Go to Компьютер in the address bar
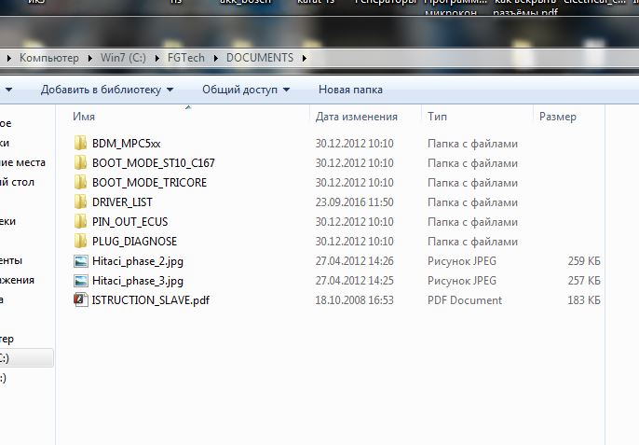Screen dimensions: 639x445 49,58
